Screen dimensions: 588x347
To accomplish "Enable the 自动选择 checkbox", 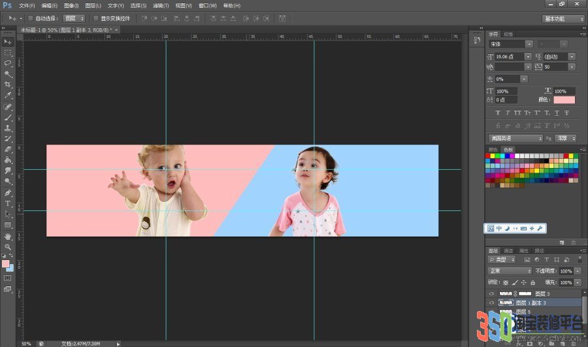I will 31,18.
